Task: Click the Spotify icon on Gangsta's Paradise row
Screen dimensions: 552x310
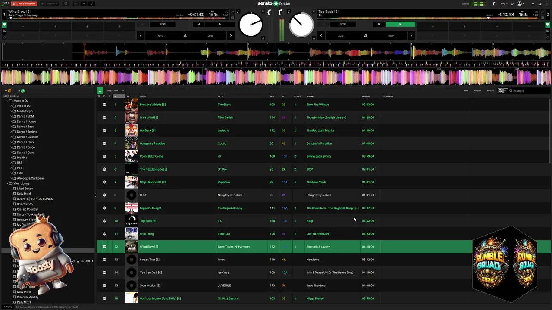Action: tap(104, 143)
